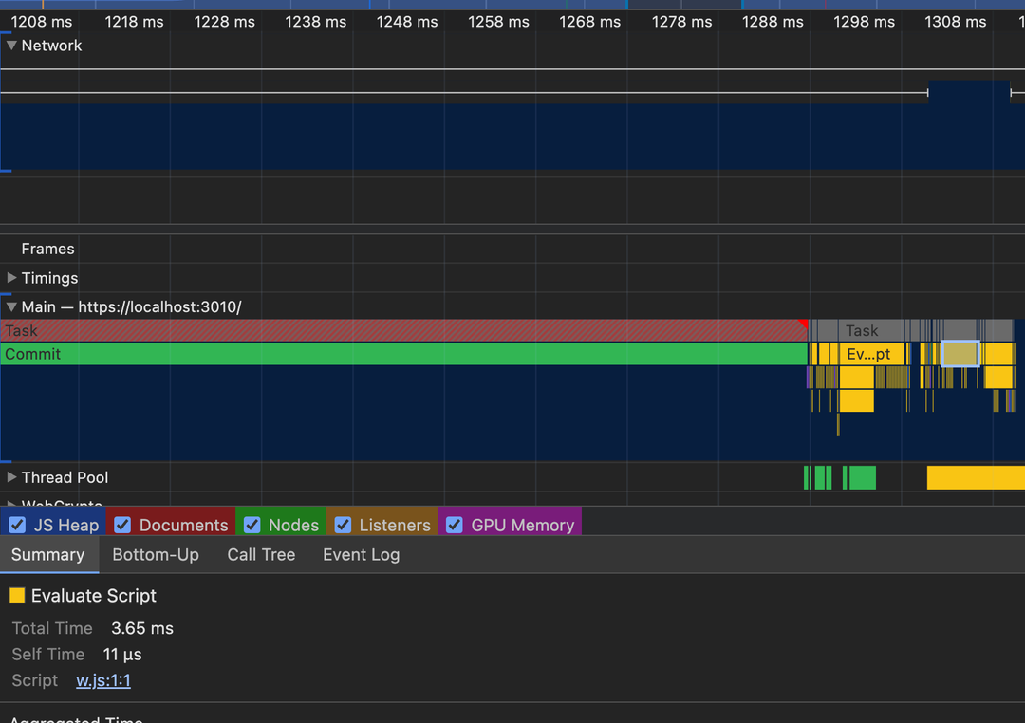Select the long red-hatched Task bar

(x=404, y=330)
